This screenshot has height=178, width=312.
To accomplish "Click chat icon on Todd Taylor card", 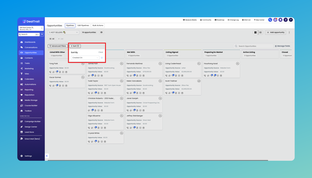I will tap(92, 93).
